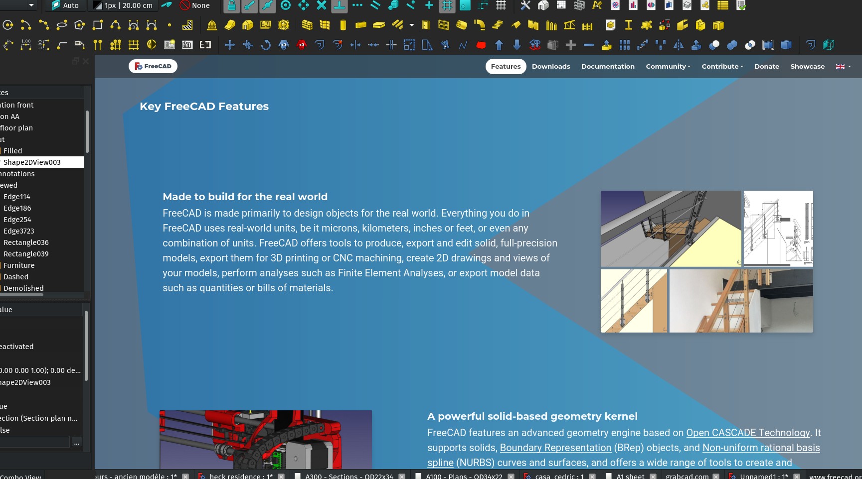Select the Draft Rectangle tool

98,25
